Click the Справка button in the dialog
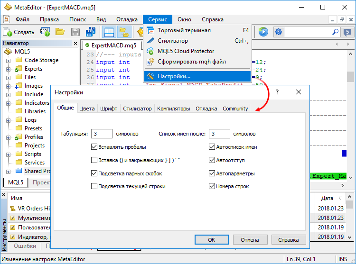 coord(289,239)
